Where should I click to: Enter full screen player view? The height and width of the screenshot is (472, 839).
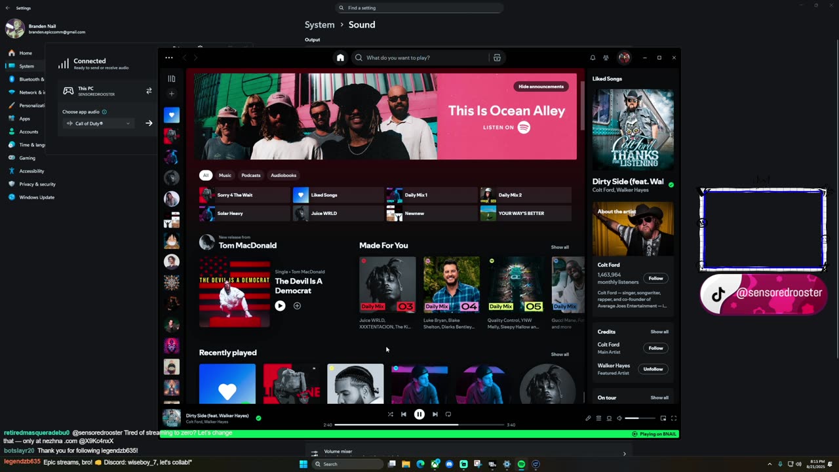click(674, 418)
